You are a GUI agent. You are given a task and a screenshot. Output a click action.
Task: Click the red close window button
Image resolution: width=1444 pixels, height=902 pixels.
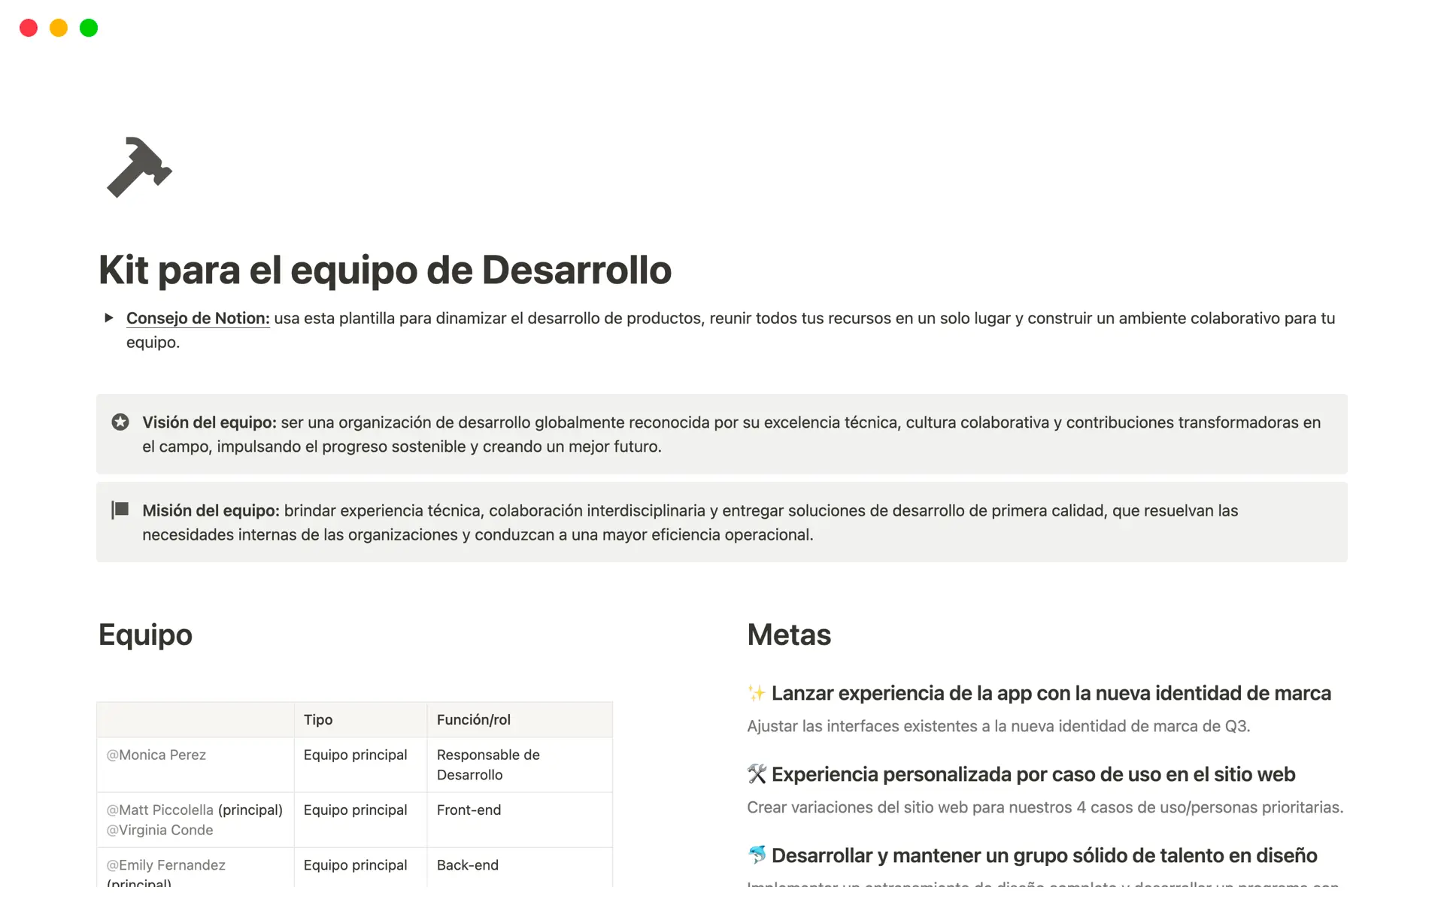click(x=29, y=28)
